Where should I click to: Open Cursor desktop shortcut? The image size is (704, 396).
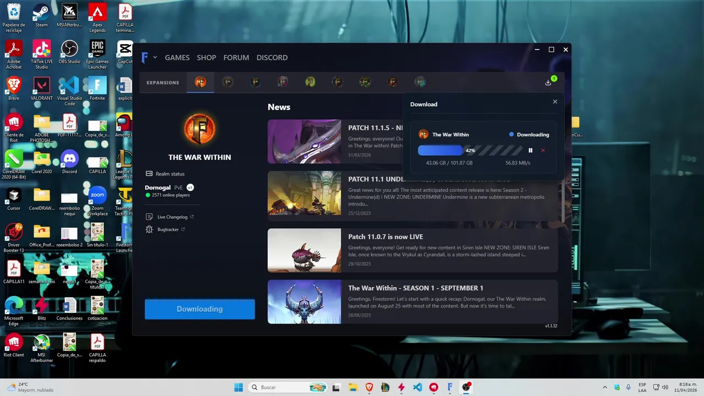tap(14, 199)
